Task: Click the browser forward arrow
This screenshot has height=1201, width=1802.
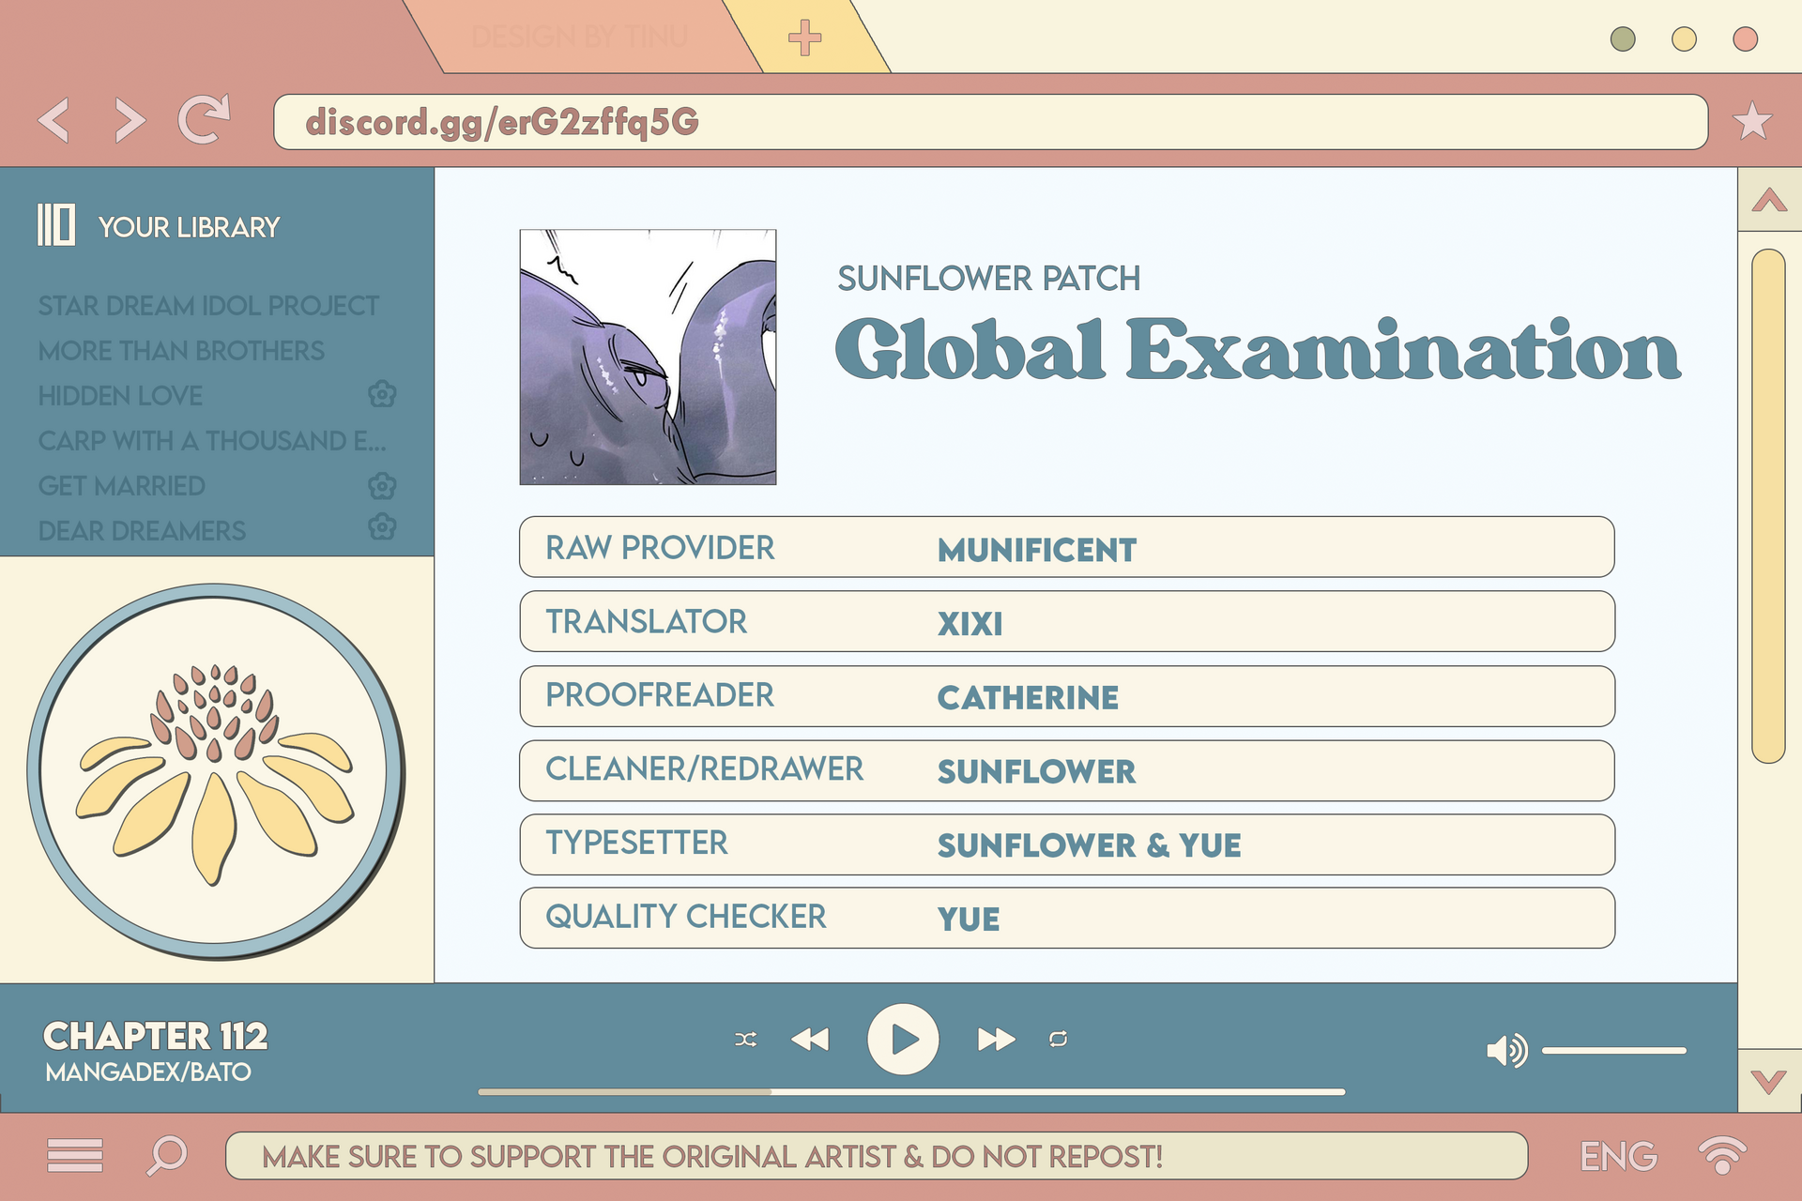Action: pyautogui.click(x=130, y=121)
